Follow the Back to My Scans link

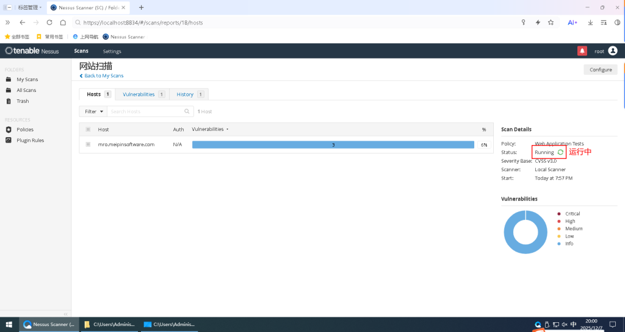coord(102,76)
